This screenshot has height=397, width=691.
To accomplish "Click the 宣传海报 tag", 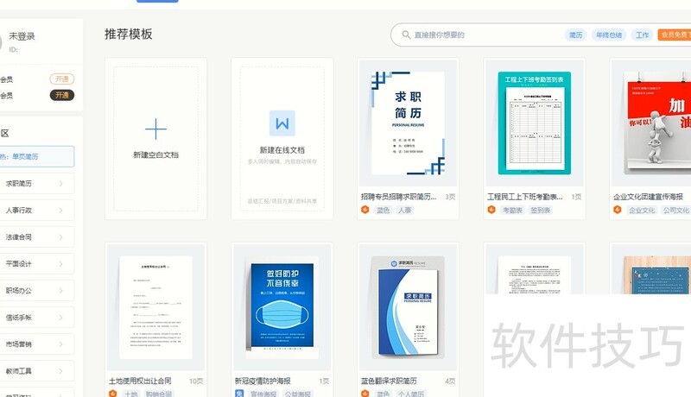I will point(263,394).
